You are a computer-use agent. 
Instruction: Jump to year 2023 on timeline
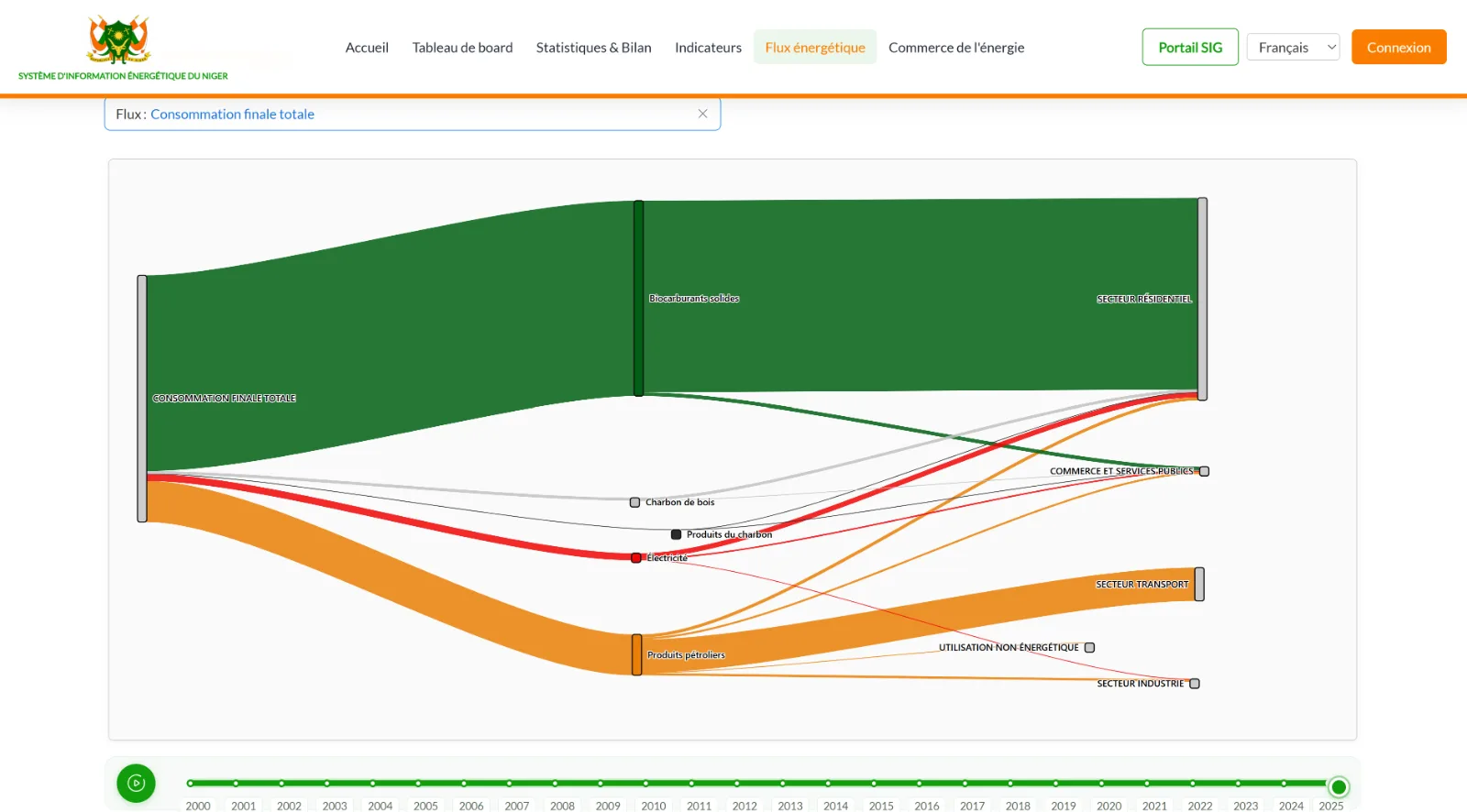(x=1238, y=784)
